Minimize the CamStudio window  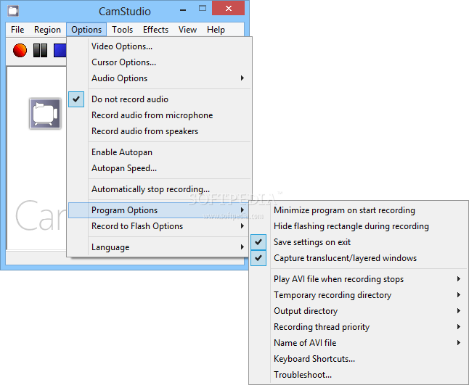(x=183, y=10)
